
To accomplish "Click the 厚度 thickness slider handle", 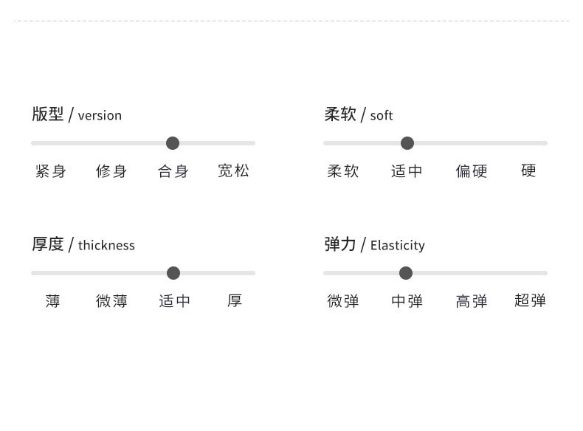I will point(173,273).
